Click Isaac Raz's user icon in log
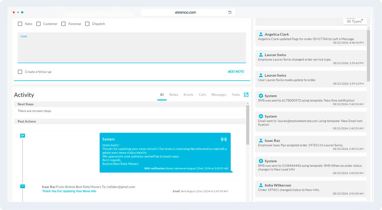 261,140
